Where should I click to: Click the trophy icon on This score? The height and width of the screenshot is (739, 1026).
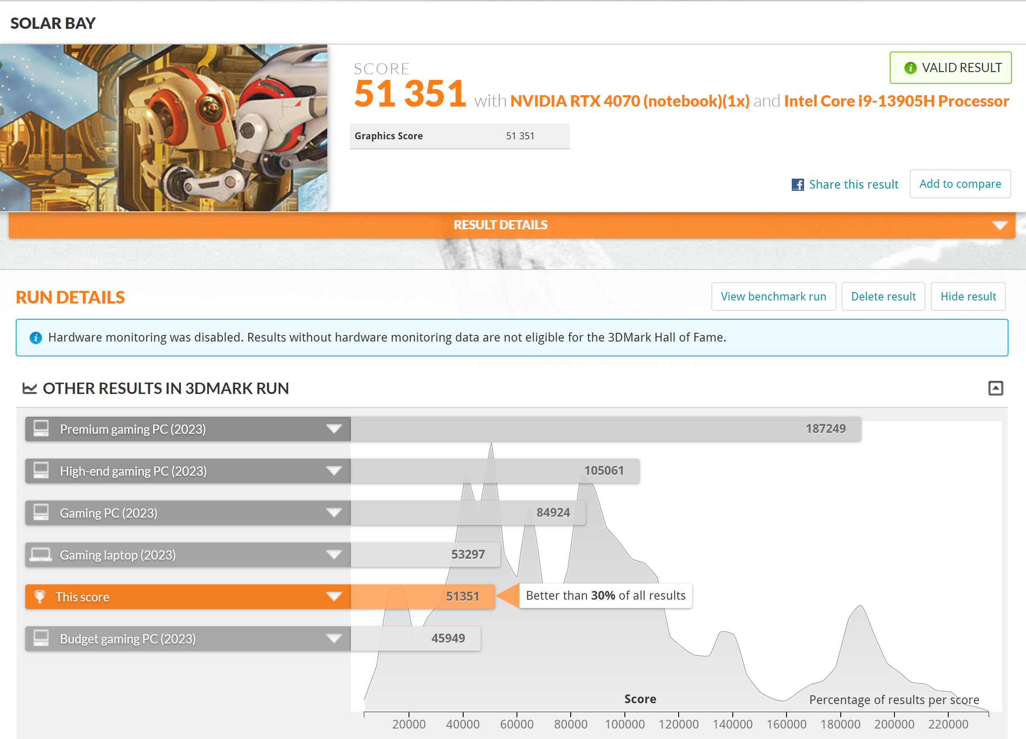pos(40,597)
